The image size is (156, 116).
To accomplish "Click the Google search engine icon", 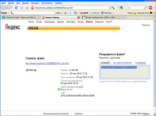I will pyautogui.click(x=121, y=8).
